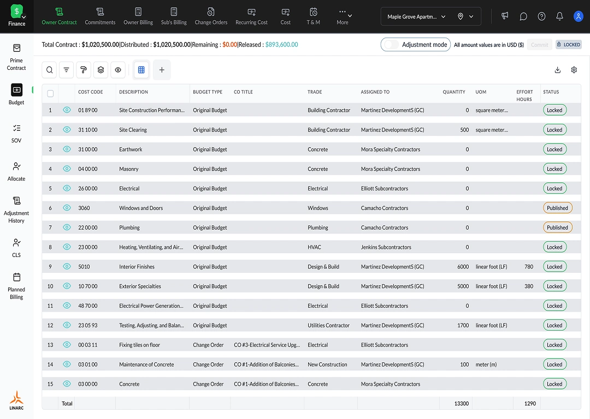Open table settings gear

pos(574,70)
